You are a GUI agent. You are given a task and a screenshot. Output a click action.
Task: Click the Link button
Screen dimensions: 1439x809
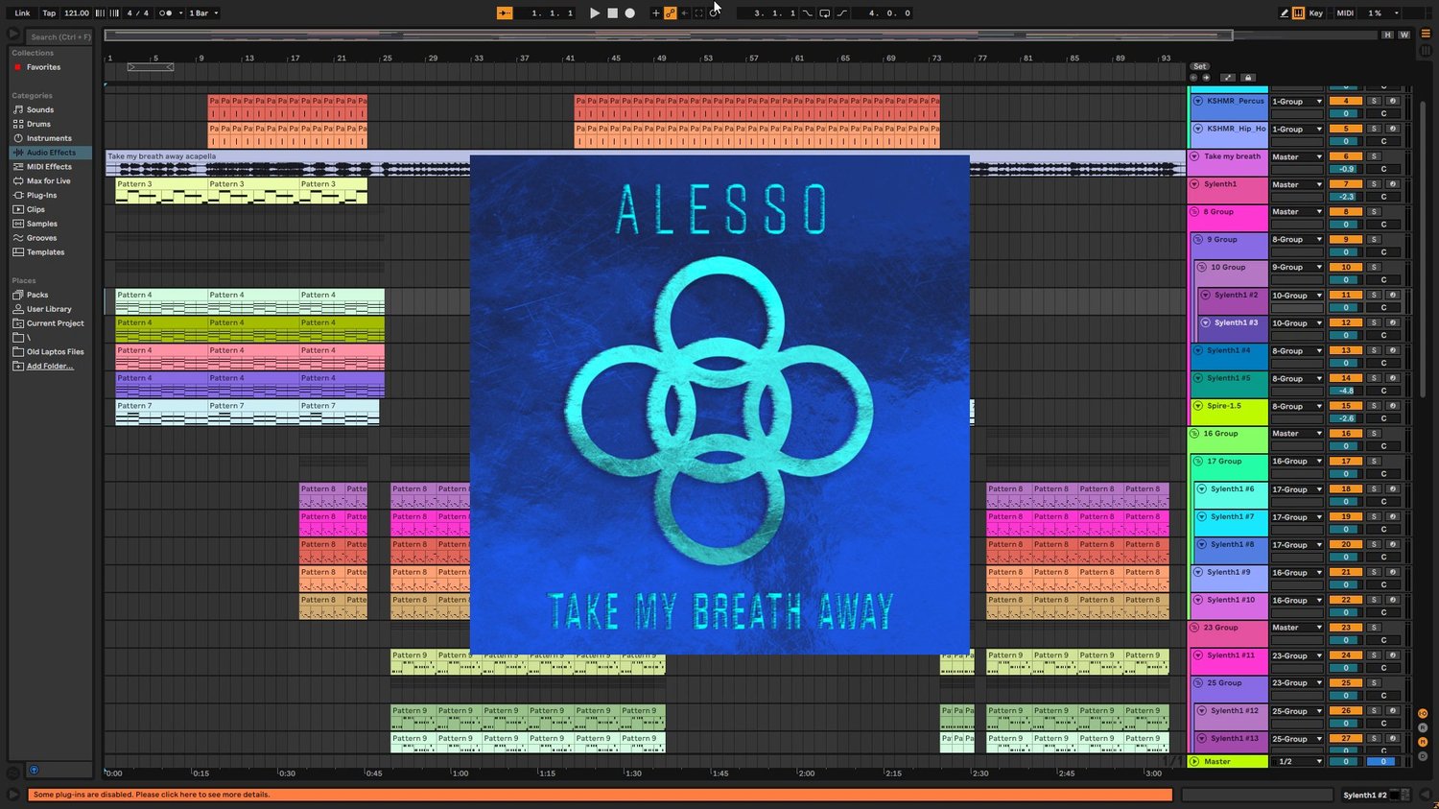[22, 13]
